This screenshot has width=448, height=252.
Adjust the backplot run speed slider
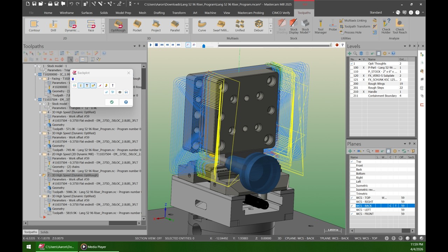click(204, 45)
